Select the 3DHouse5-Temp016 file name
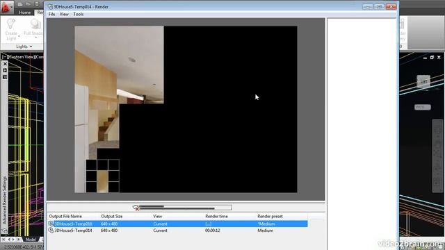 (x=73, y=224)
